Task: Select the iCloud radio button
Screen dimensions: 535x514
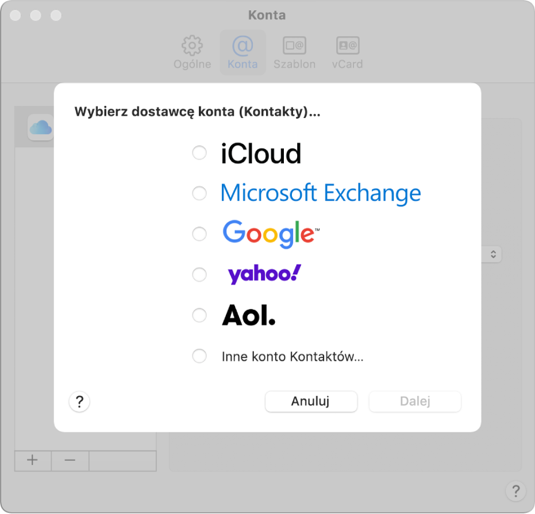Action: click(x=199, y=153)
